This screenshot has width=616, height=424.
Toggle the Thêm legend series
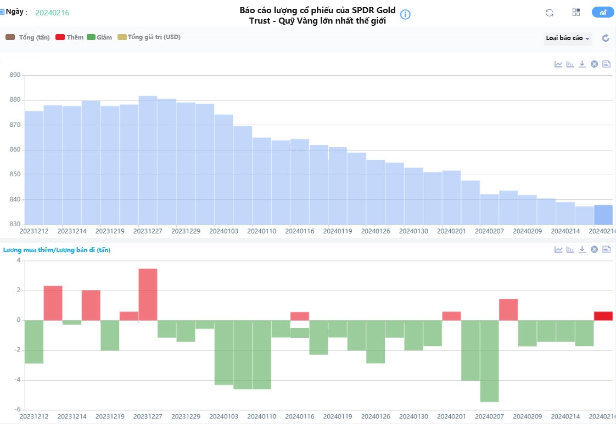point(70,37)
